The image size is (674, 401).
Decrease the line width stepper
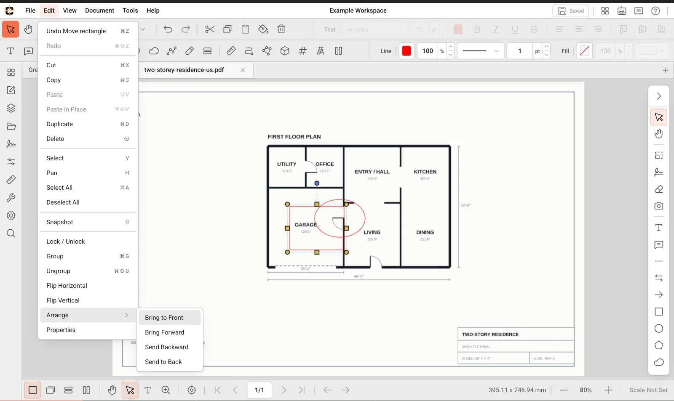[546, 55]
